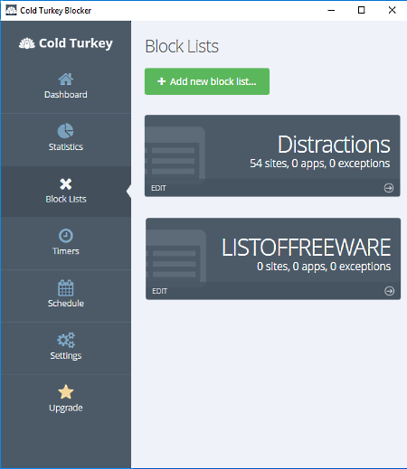
Task: Select Block Lists label in sidebar
Action: pos(66,199)
